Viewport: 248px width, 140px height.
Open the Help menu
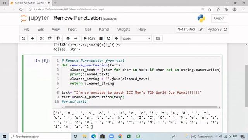click(x=142, y=30)
